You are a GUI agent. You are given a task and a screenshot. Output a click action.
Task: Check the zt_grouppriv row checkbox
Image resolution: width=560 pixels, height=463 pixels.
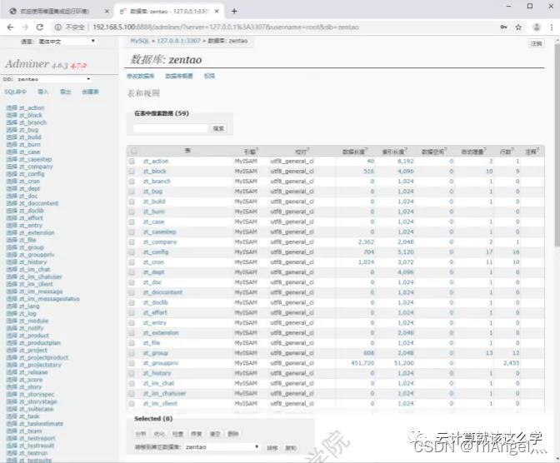tap(132, 363)
